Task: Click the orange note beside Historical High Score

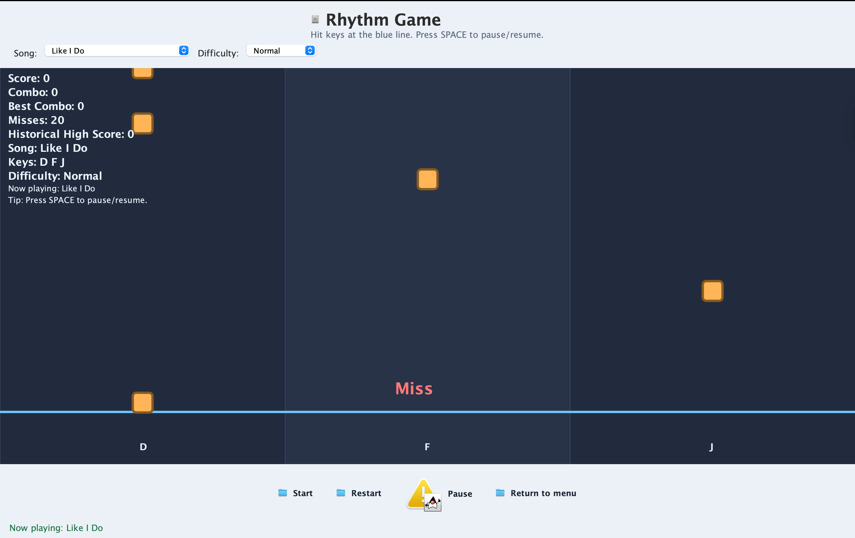Action: point(143,124)
